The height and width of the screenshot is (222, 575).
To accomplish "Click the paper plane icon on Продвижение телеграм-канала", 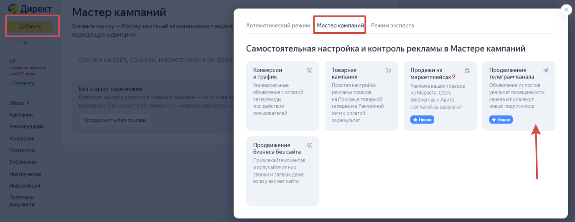I will (x=545, y=71).
